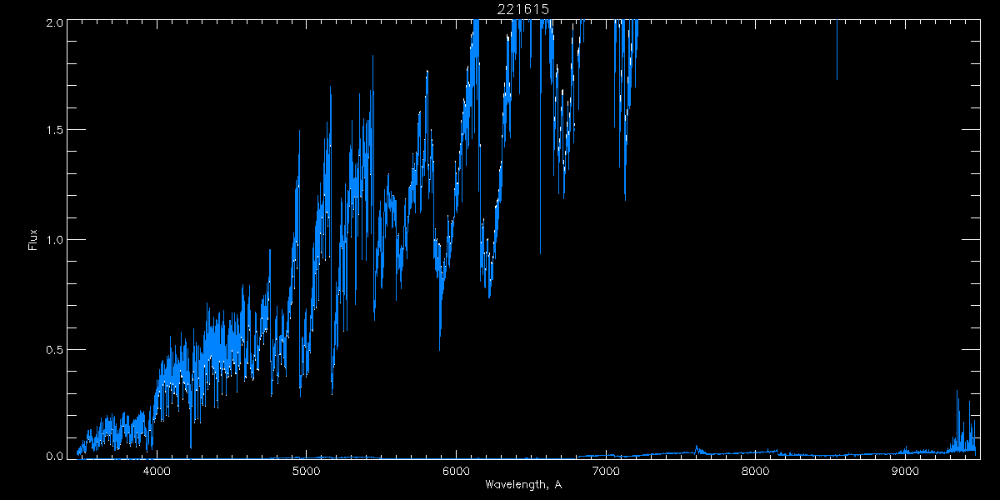Click the 6000 wavelength tick label
Image resolution: width=1000 pixels, height=500 pixels.
(456, 472)
